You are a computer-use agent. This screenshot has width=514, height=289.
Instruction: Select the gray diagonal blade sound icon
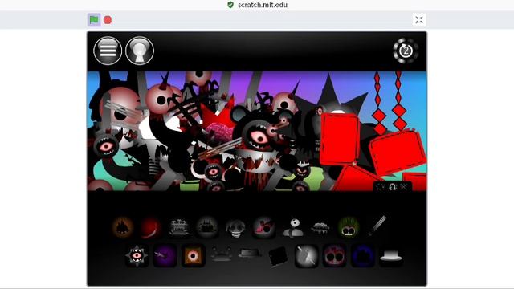tap(377, 226)
